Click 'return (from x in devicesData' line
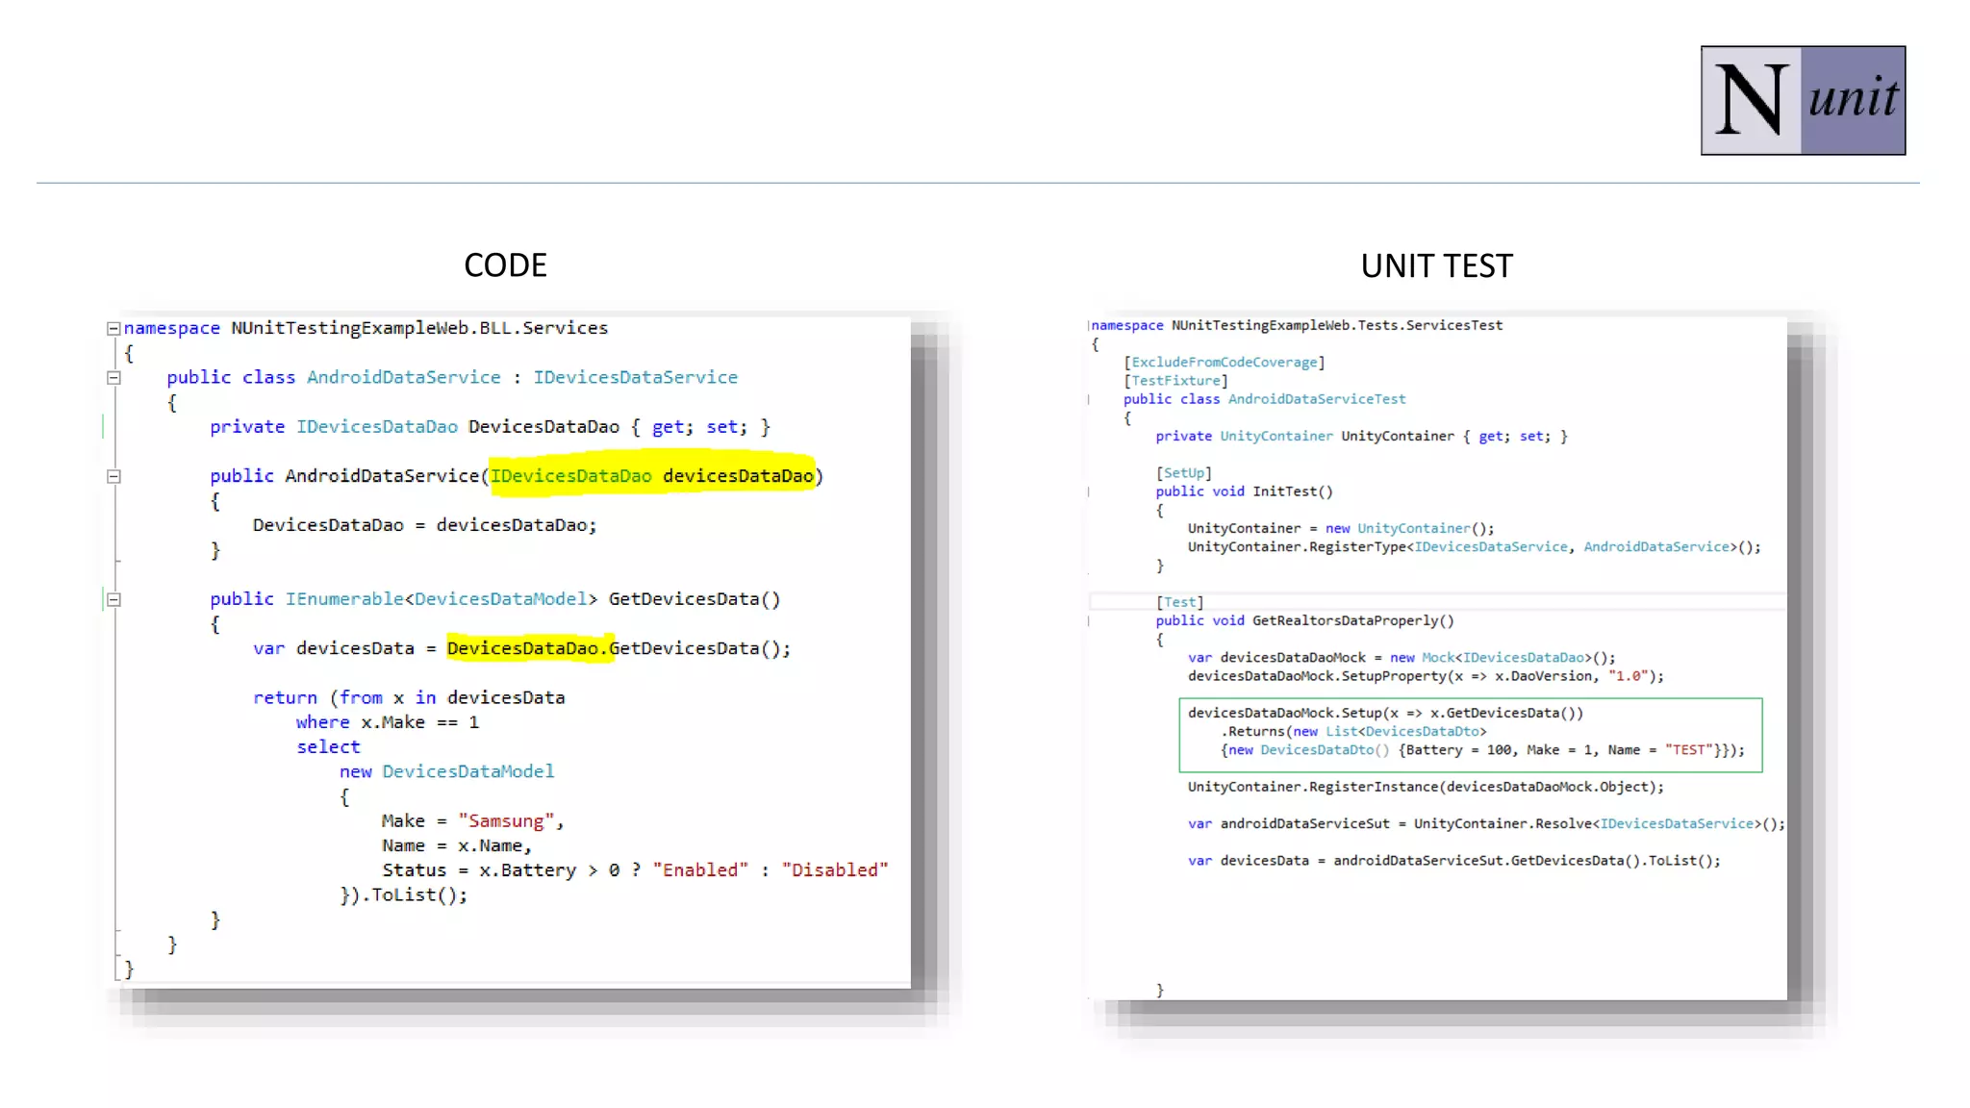Image resolution: width=1970 pixels, height=1108 pixels. point(409,697)
